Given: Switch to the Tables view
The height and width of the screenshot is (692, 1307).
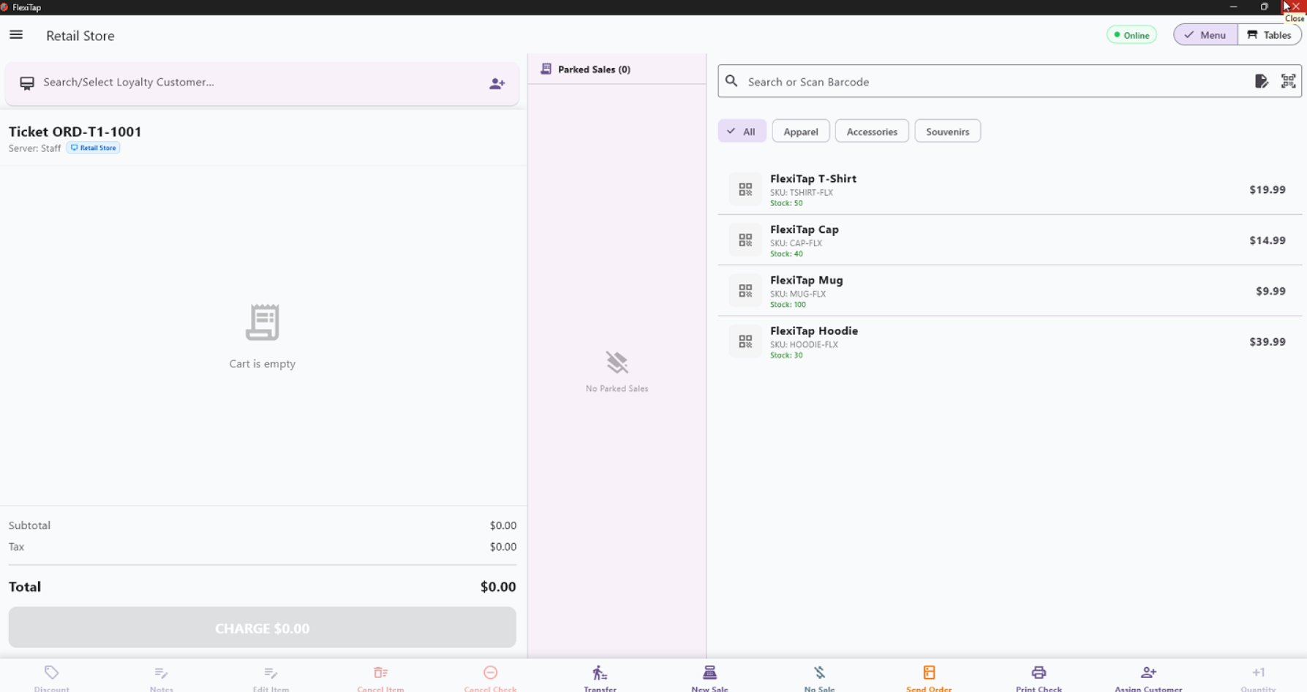Looking at the screenshot, I should (1269, 35).
